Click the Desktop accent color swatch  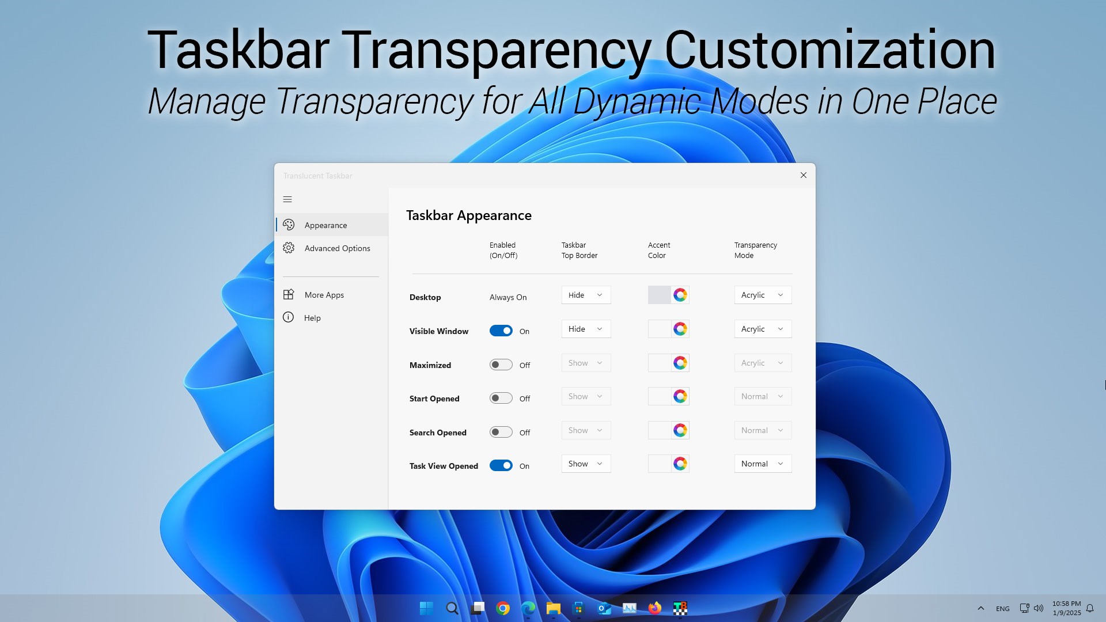[659, 295]
